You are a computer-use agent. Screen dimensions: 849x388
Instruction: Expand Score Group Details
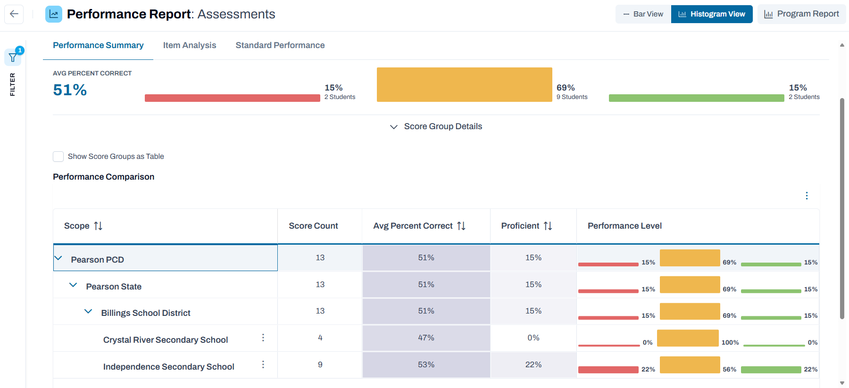point(436,126)
